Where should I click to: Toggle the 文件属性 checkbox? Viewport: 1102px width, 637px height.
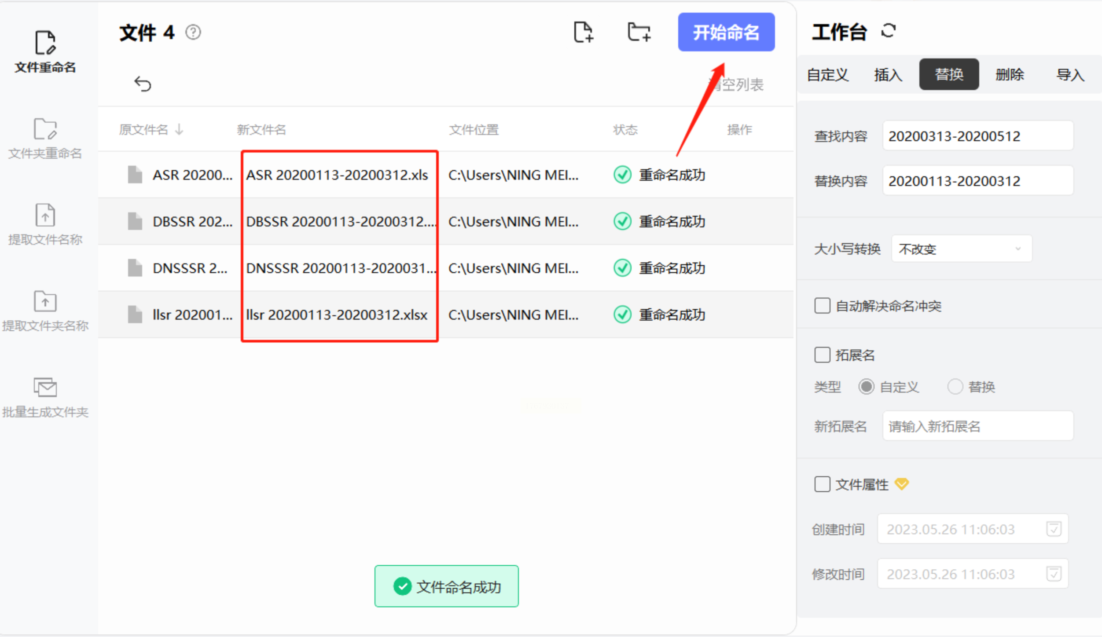(x=822, y=484)
